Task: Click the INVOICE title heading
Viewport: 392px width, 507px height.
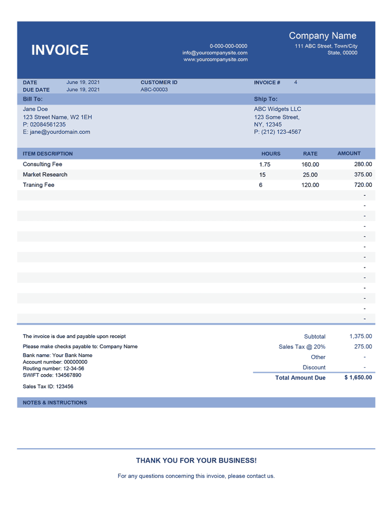Action: [60, 50]
